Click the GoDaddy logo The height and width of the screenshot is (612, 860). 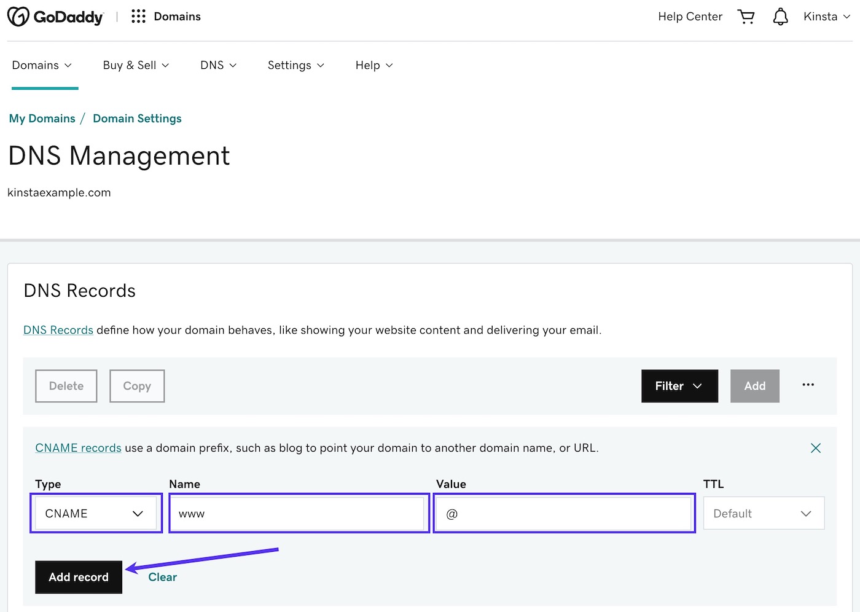(55, 16)
